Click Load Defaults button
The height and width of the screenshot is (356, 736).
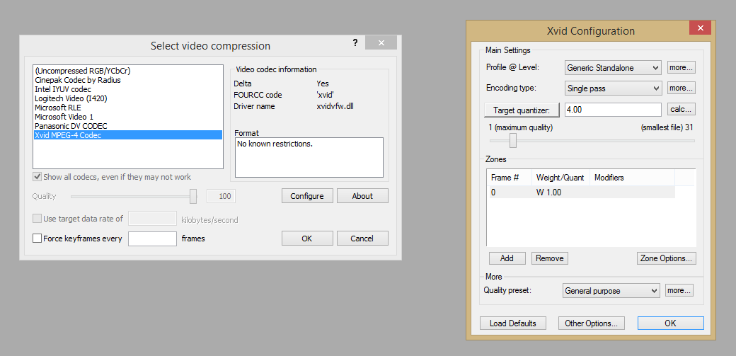coord(513,323)
